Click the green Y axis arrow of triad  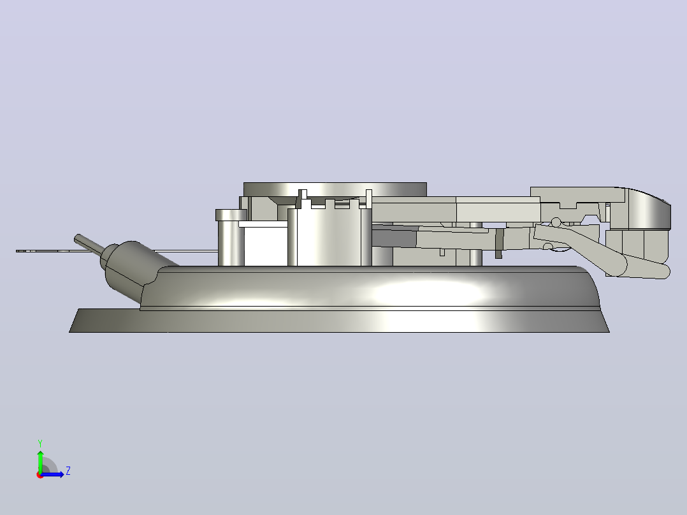click(x=40, y=461)
